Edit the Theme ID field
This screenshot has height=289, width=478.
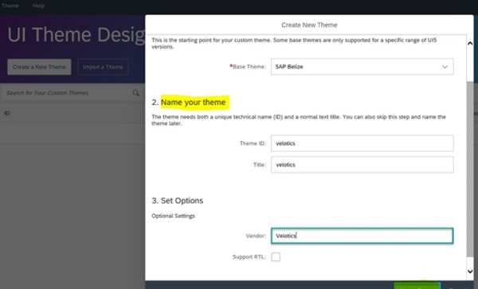point(362,143)
